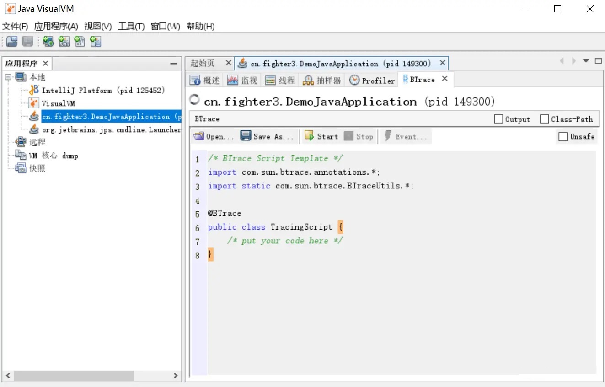
Task: Click the IntelliJ Platform icon in tree
Action: pyautogui.click(x=34, y=90)
